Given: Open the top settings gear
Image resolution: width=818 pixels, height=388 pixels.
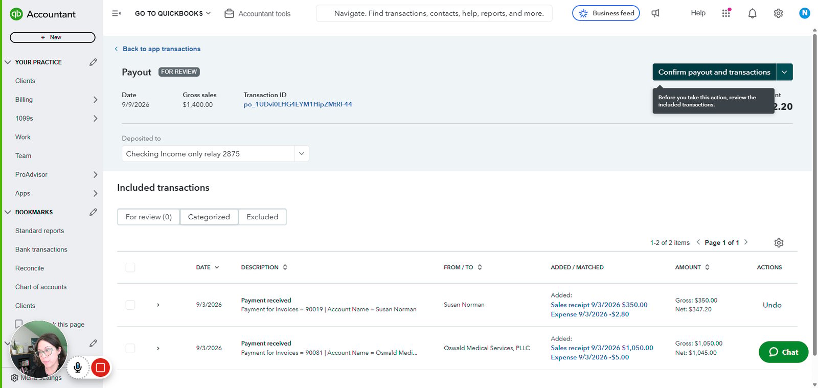Looking at the screenshot, I should tap(778, 13).
